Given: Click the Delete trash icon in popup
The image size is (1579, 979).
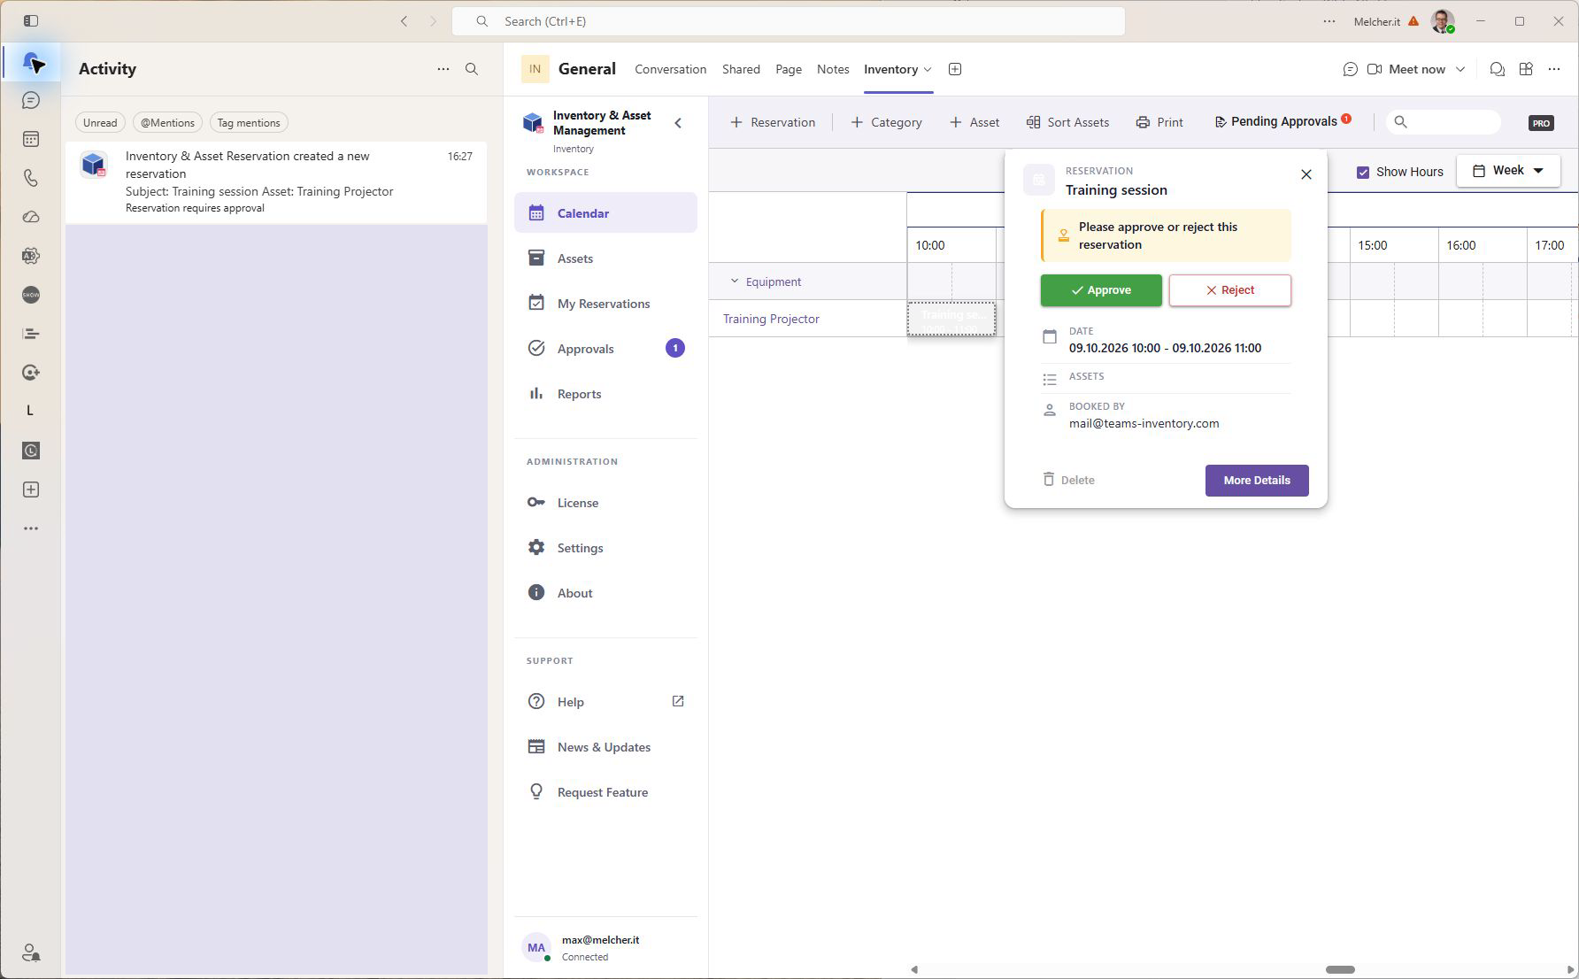Looking at the screenshot, I should click(x=1049, y=479).
